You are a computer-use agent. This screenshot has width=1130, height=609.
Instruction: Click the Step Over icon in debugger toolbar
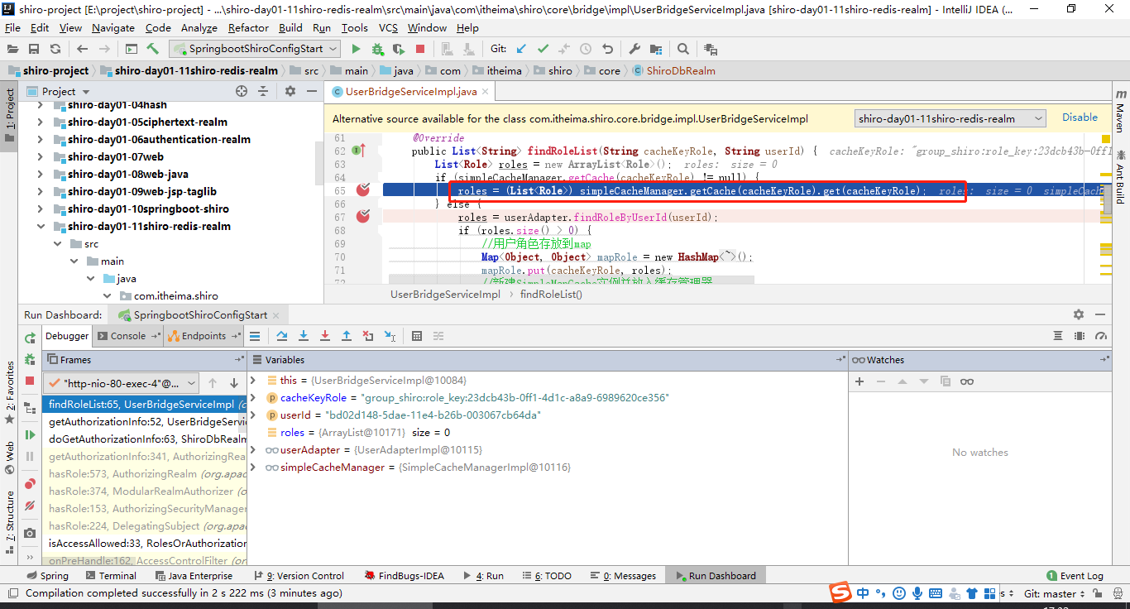point(282,336)
